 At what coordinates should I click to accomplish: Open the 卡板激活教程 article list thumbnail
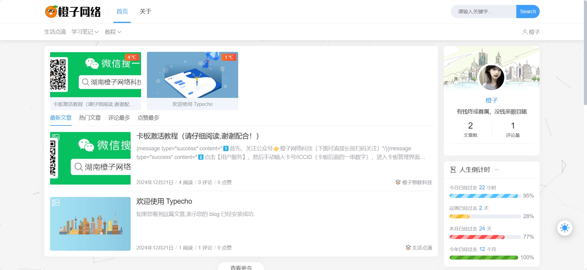(x=90, y=158)
